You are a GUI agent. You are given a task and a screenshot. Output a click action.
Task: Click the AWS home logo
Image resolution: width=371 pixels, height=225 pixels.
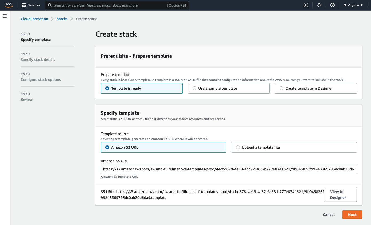tap(8, 5)
